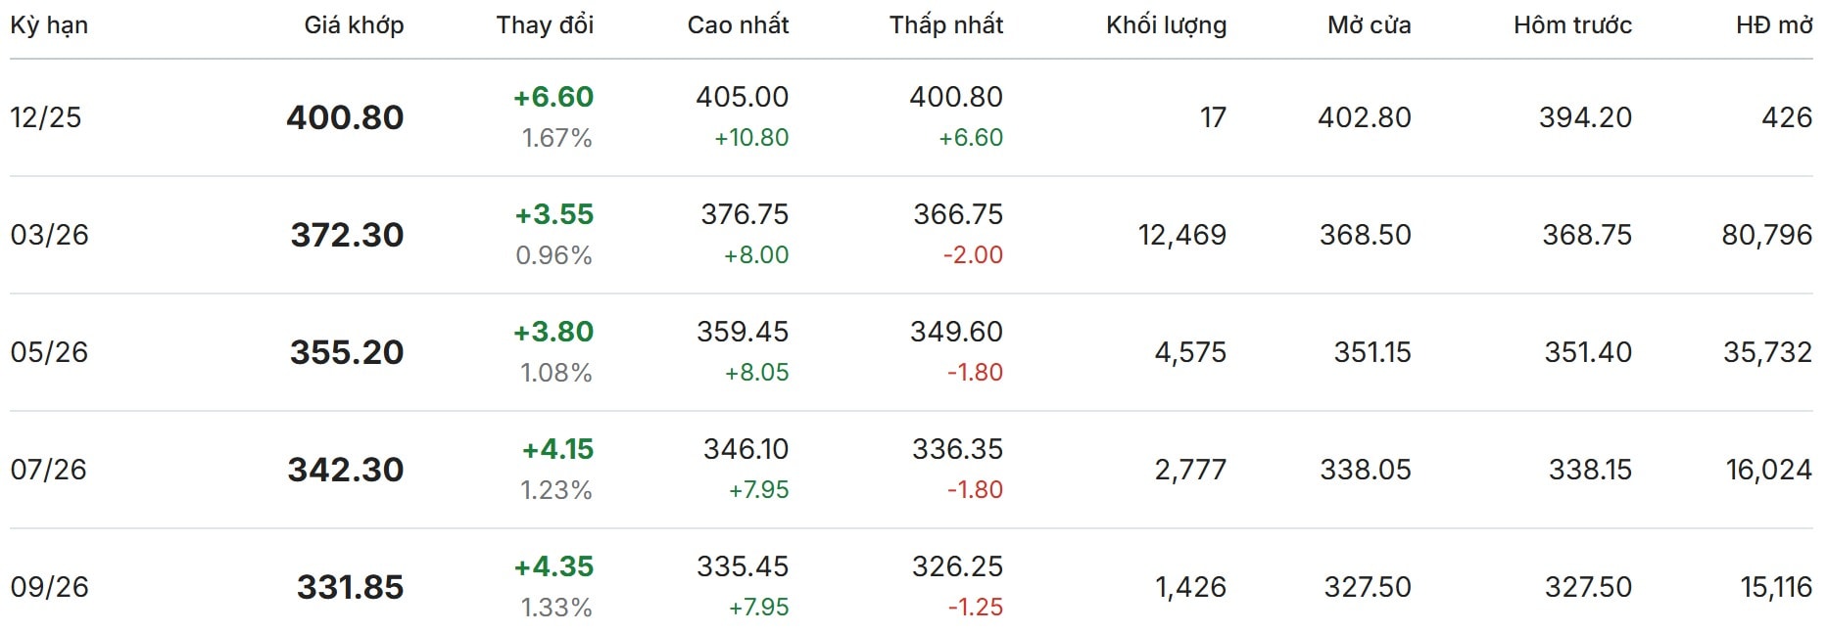
Task: Click the Kỳ hạn column header
Action: point(49,25)
